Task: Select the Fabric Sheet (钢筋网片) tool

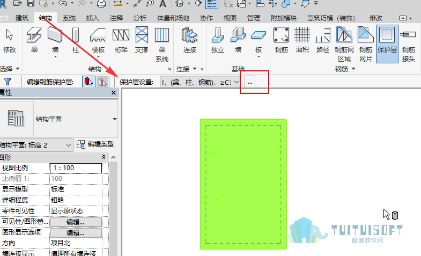Action: (x=366, y=45)
